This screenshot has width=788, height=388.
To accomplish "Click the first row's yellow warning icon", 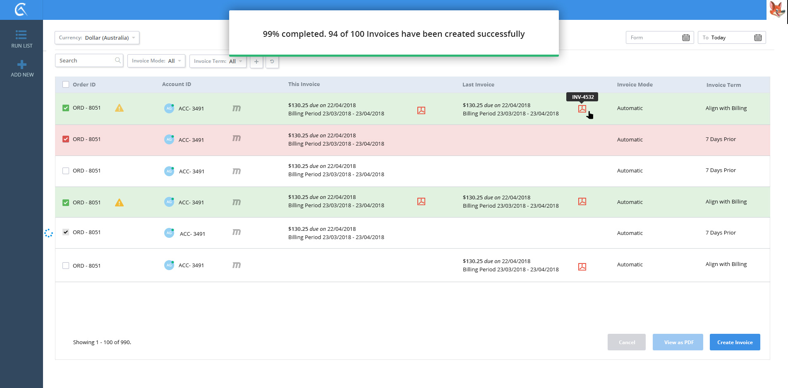I will click(119, 108).
